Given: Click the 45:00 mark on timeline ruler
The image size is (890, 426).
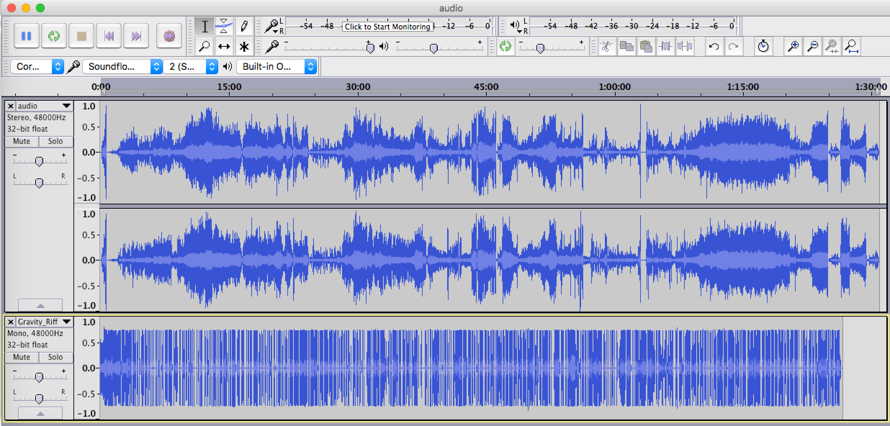Looking at the screenshot, I should click(x=486, y=87).
